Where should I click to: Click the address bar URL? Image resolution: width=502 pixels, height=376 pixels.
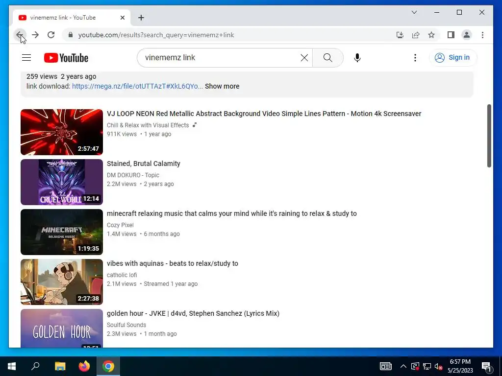coord(156,35)
